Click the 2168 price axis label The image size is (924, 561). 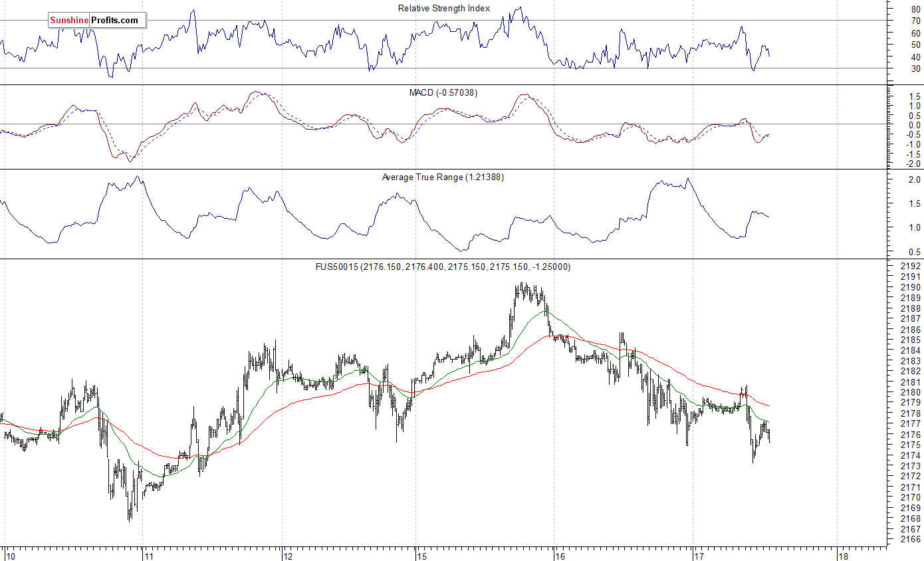[x=910, y=519]
